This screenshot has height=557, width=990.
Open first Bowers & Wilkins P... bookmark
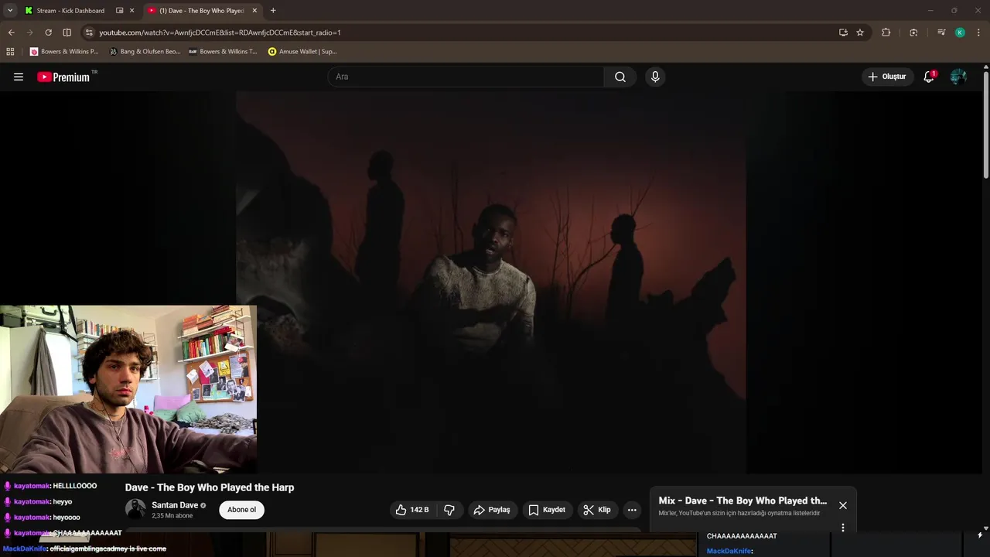[64, 51]
